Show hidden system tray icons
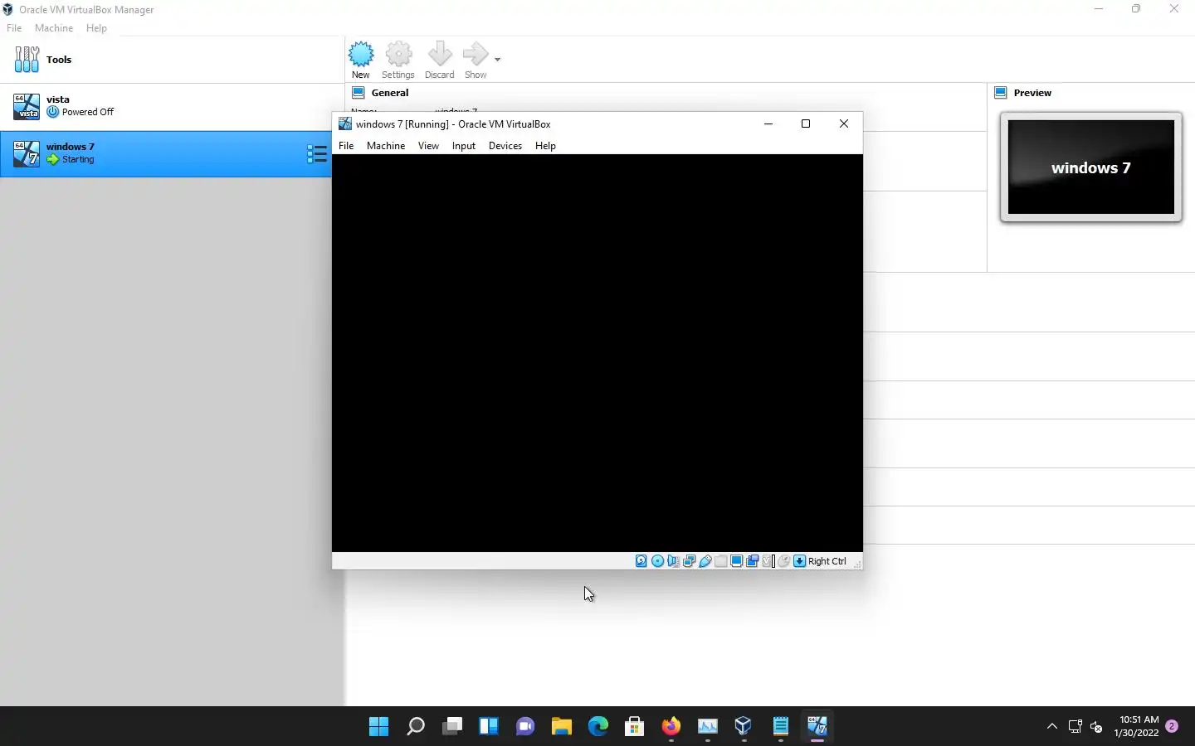 (x=1052, y=726)
